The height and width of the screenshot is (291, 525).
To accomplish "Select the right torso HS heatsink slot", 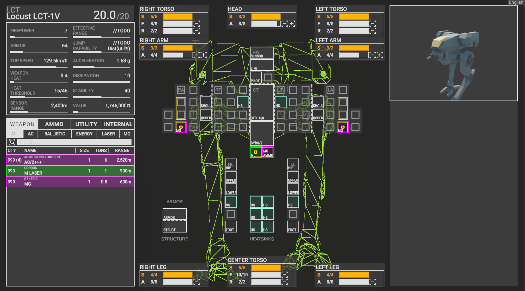I will 243,102.
